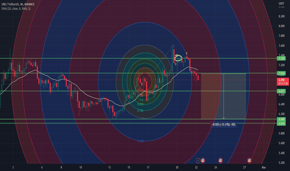Click date label 10 on time axis
Image resolution: width=290 pixels, height=171 pixels.
(x=81, y=168)
